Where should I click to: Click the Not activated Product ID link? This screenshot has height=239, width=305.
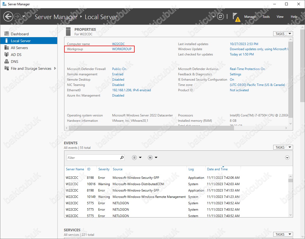pos(239,90)
